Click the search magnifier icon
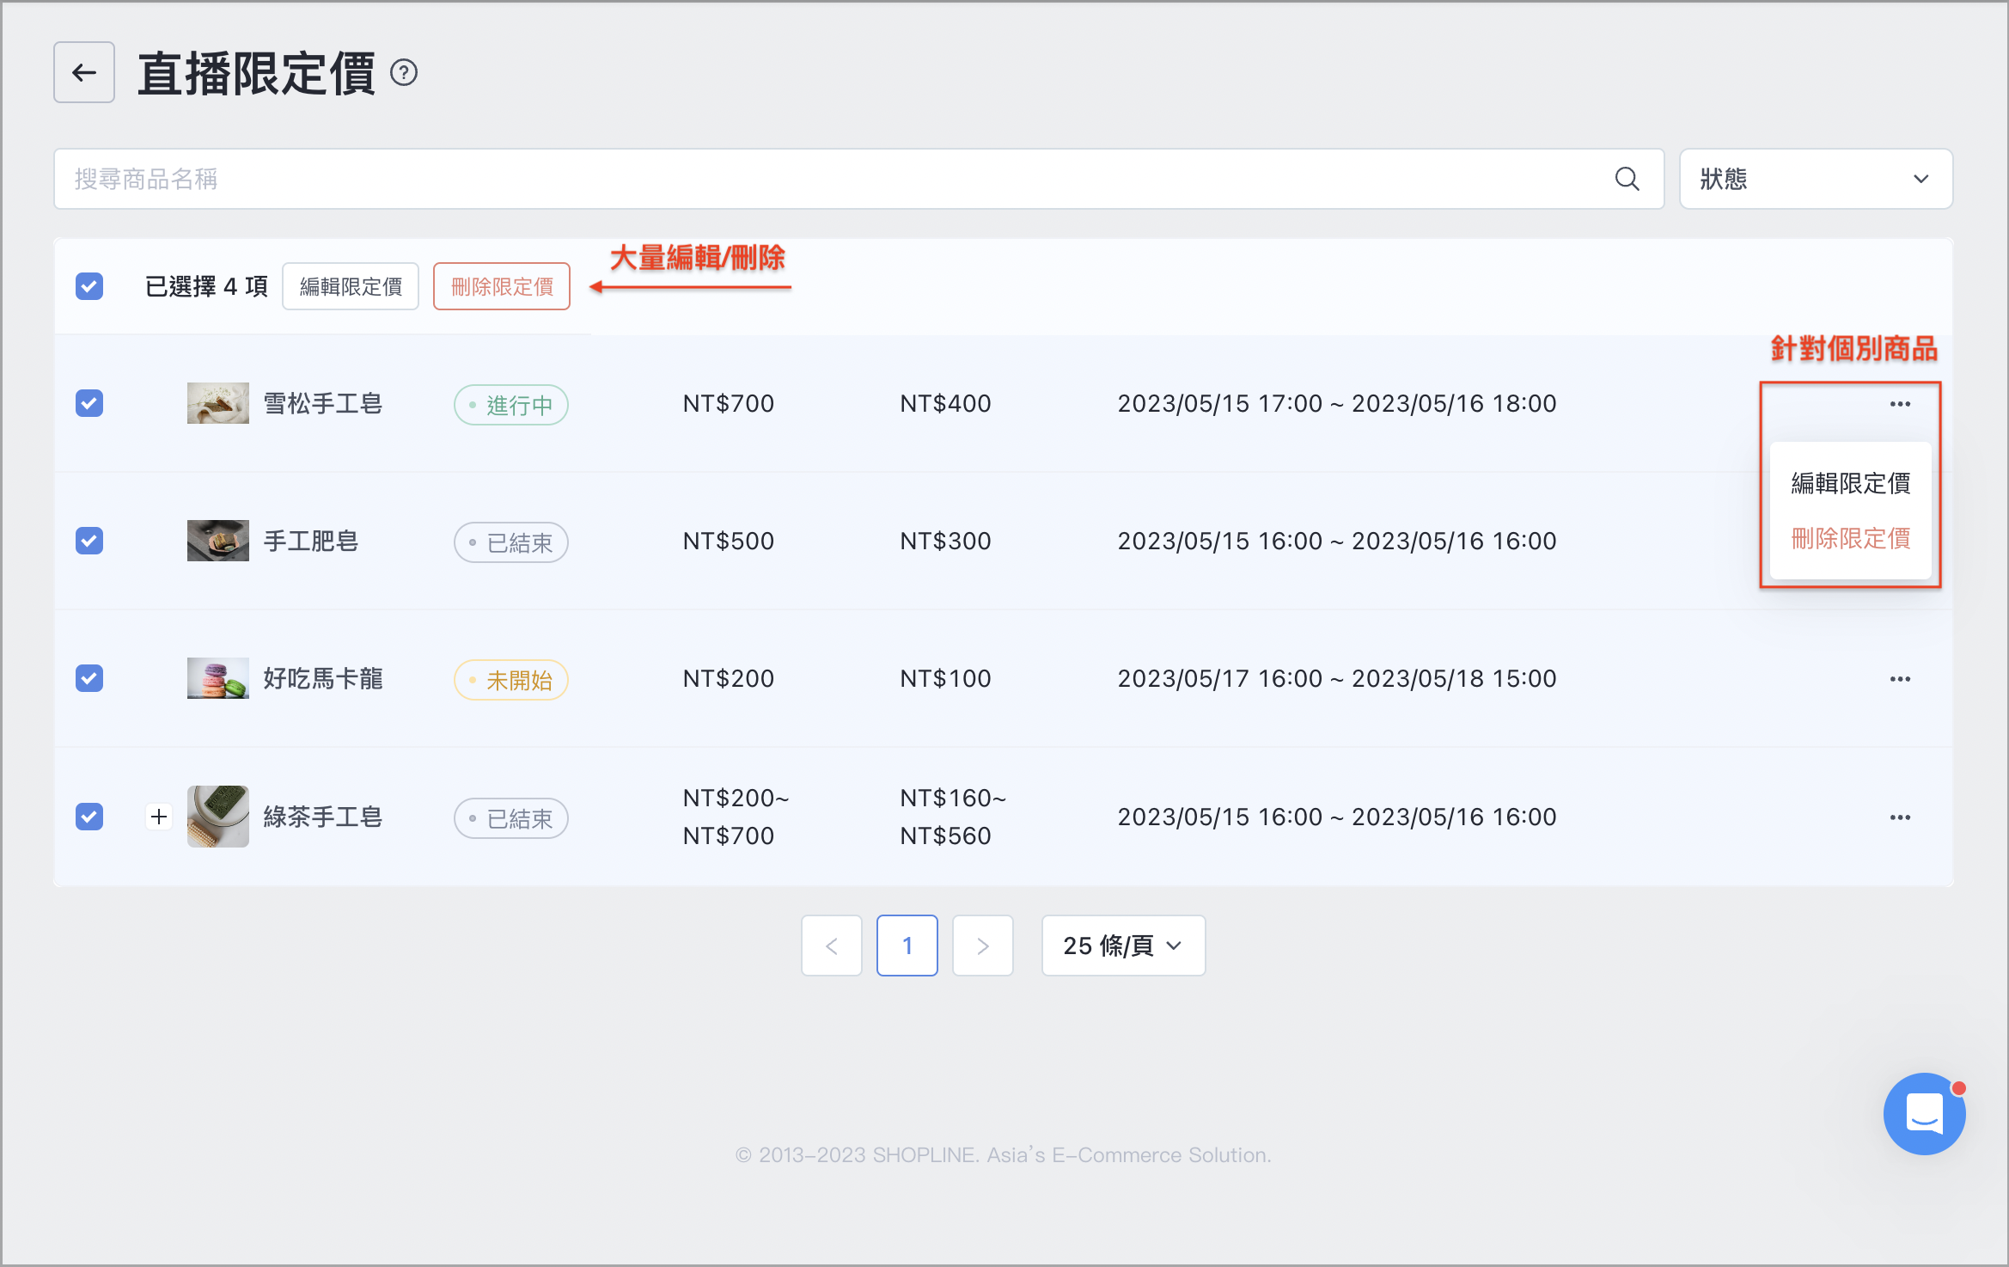 click(1627, 179)
